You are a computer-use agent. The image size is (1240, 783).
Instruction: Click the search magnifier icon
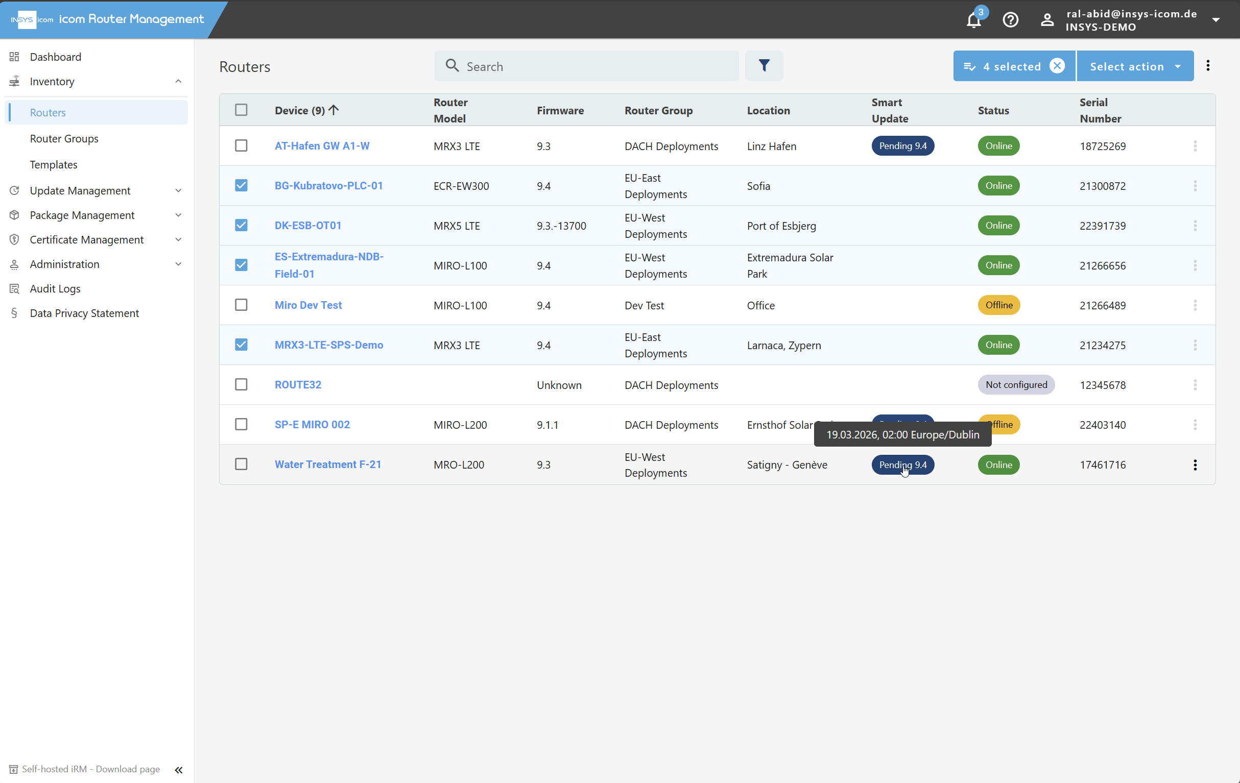click(x=452, y=65)
